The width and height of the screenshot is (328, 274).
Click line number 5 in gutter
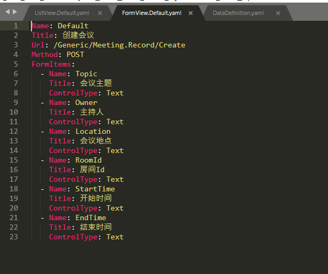15,64
